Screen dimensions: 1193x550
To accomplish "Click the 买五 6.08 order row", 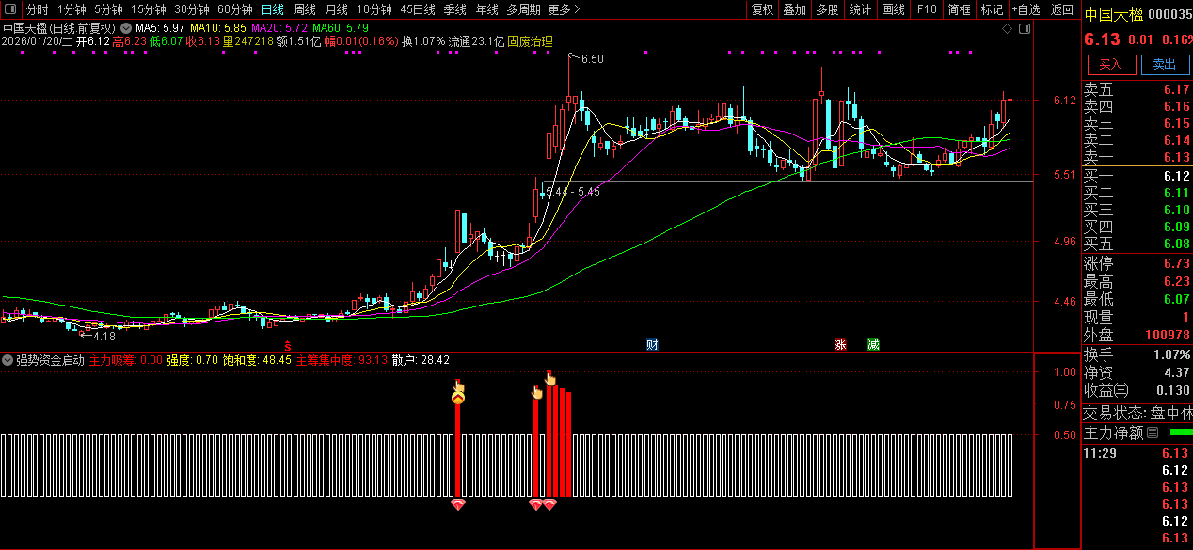I will pos(1137,244).
